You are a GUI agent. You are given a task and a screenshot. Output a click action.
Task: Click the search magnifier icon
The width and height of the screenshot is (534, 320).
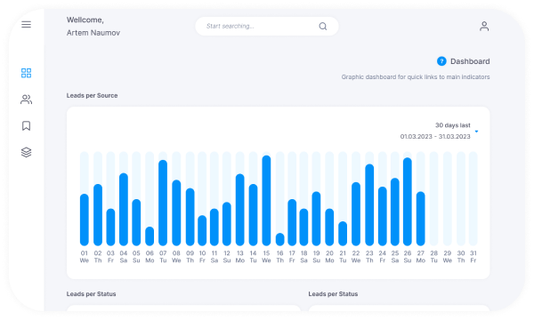pos(323,26)
